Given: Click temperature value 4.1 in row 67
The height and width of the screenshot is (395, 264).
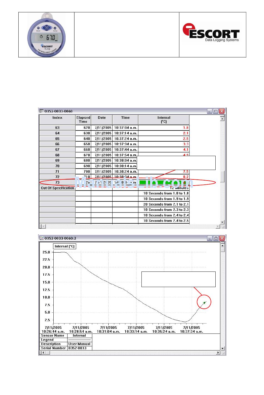Looking at the screenshot, I should tap(186, 150).
